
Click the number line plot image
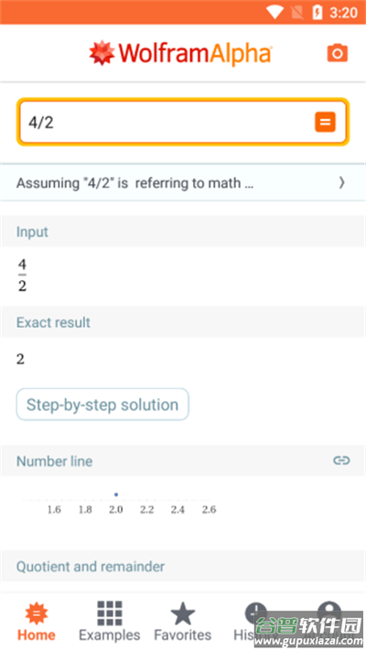coord(120,504)
